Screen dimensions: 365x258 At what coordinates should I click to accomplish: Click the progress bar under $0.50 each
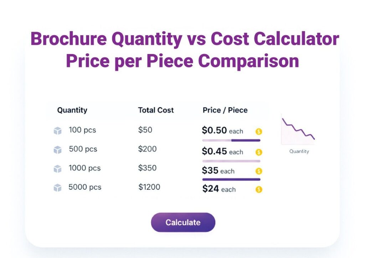[231, 141]
